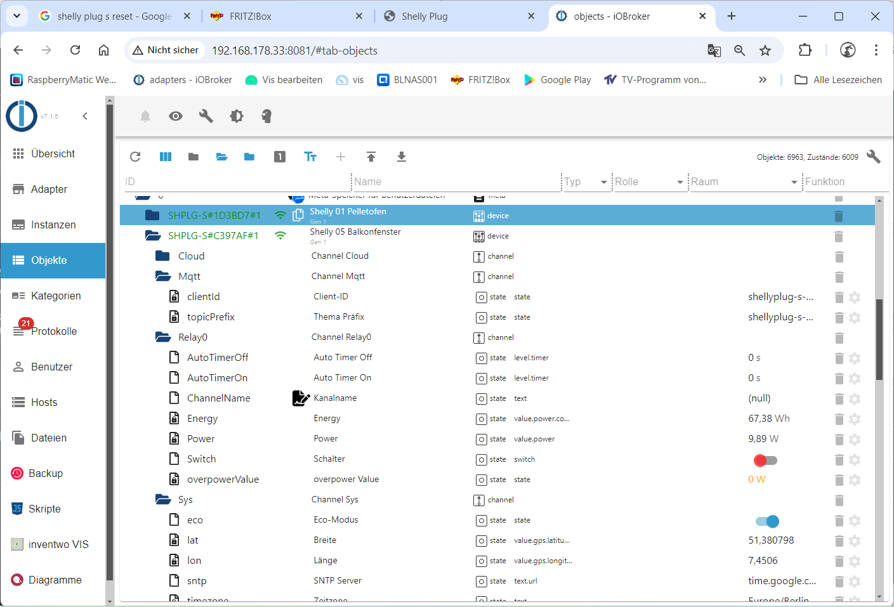Image resolution: width=894 pixels, height=607 pixels.
Task: Open system settings wrench in the top bar
Action: (206, 116)
